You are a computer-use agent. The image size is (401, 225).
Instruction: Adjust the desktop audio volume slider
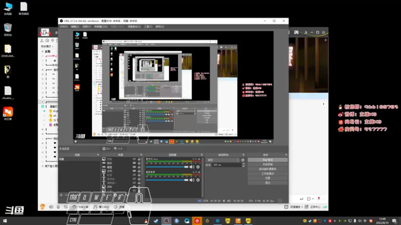tap(167, 180)
